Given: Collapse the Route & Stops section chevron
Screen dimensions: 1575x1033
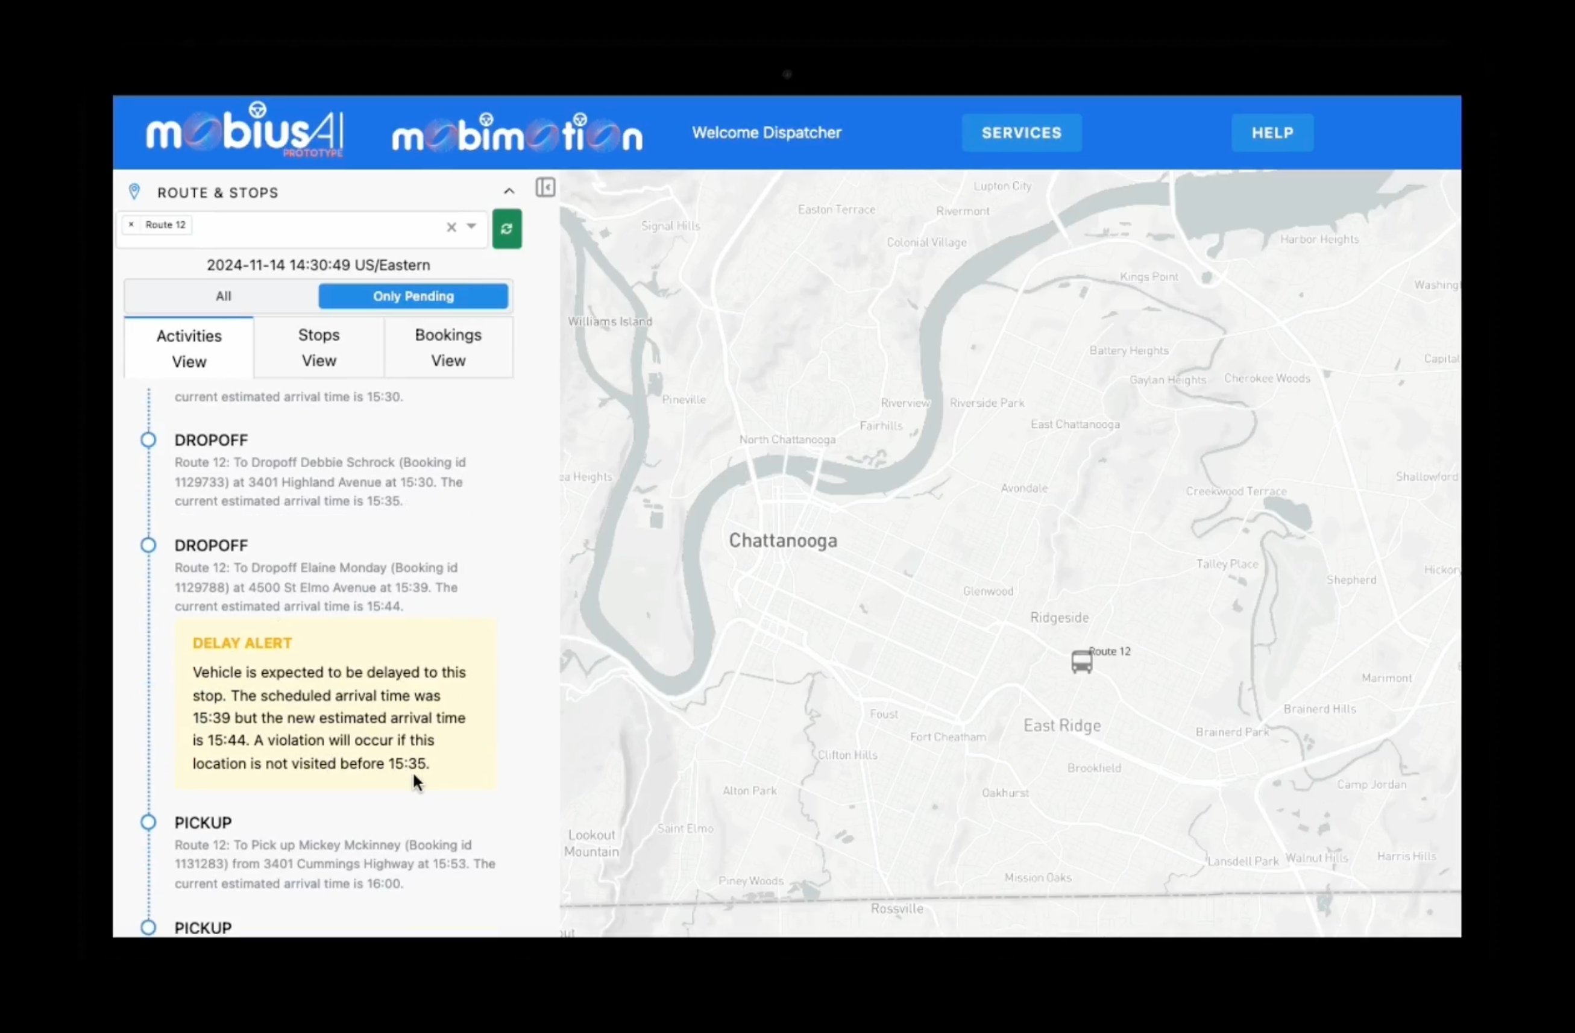Looking at the screenshot, I should click(509, 191).
